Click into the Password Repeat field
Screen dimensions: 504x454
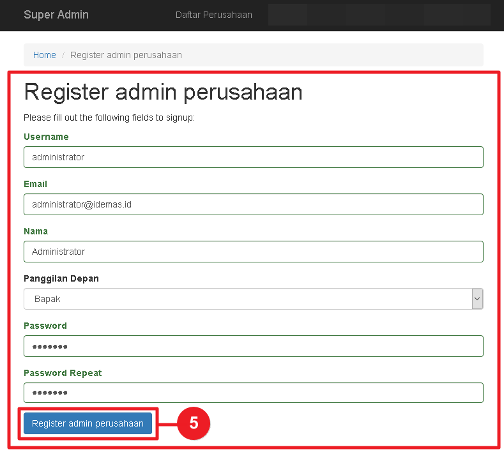coord(253,393)
